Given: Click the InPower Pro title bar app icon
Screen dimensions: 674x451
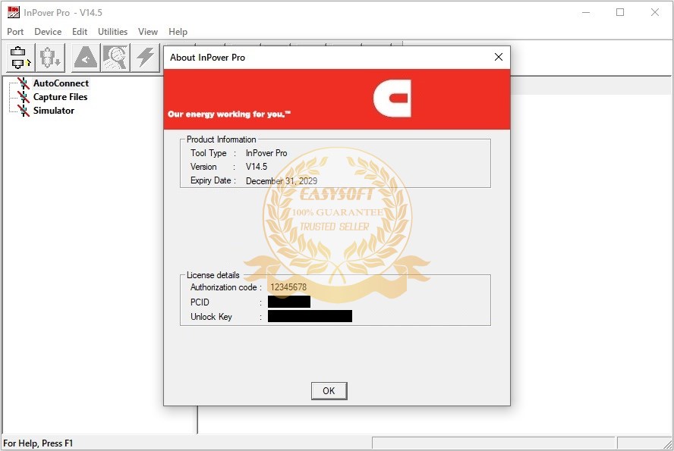Looking at the screenshot, I should (14, 12).
